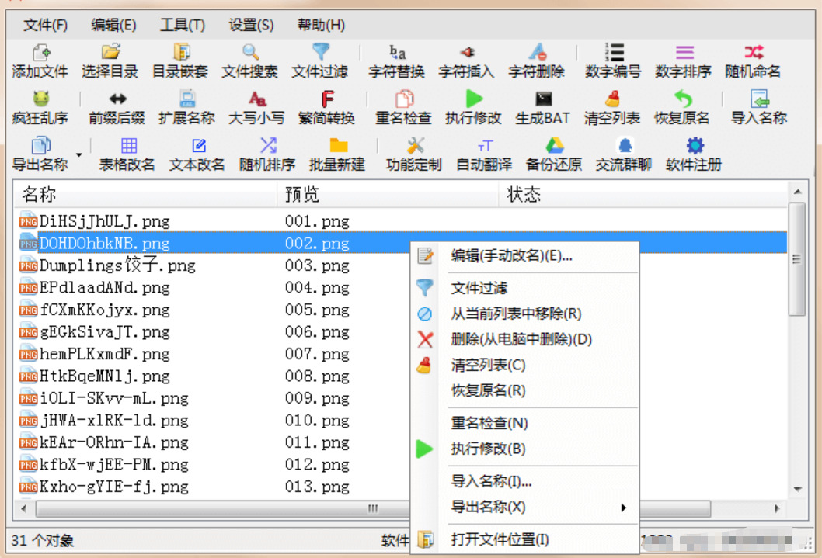Click the horizontal scrollbar thumb
The image size is (822, 558).
[x=373, y=509]
